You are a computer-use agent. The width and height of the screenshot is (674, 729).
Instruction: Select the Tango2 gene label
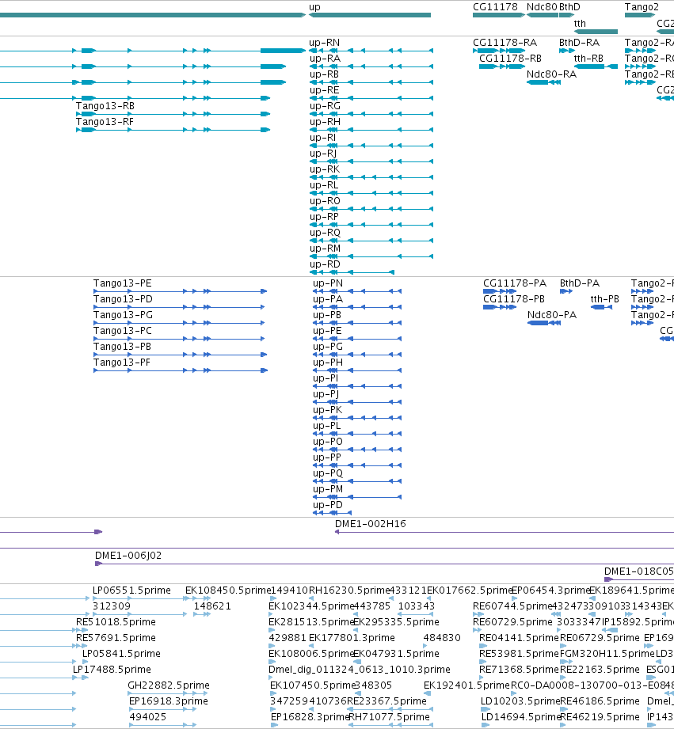(x=642, y=7)
